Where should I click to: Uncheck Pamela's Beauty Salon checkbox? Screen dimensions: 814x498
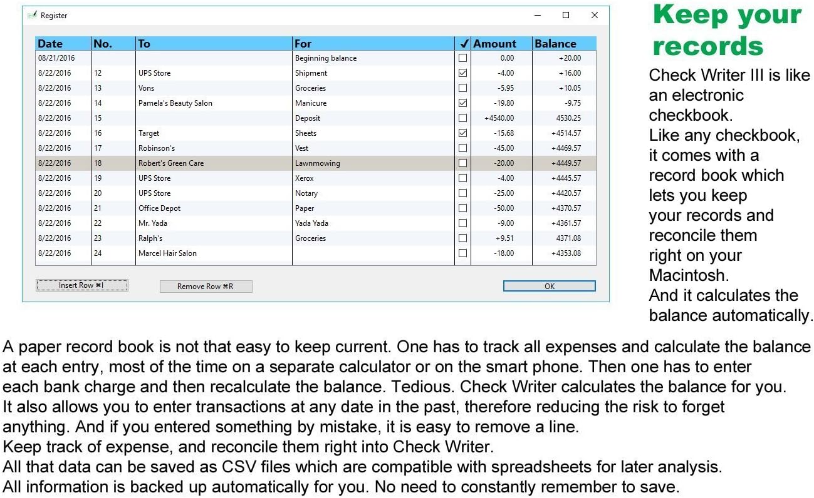point(462,103)
